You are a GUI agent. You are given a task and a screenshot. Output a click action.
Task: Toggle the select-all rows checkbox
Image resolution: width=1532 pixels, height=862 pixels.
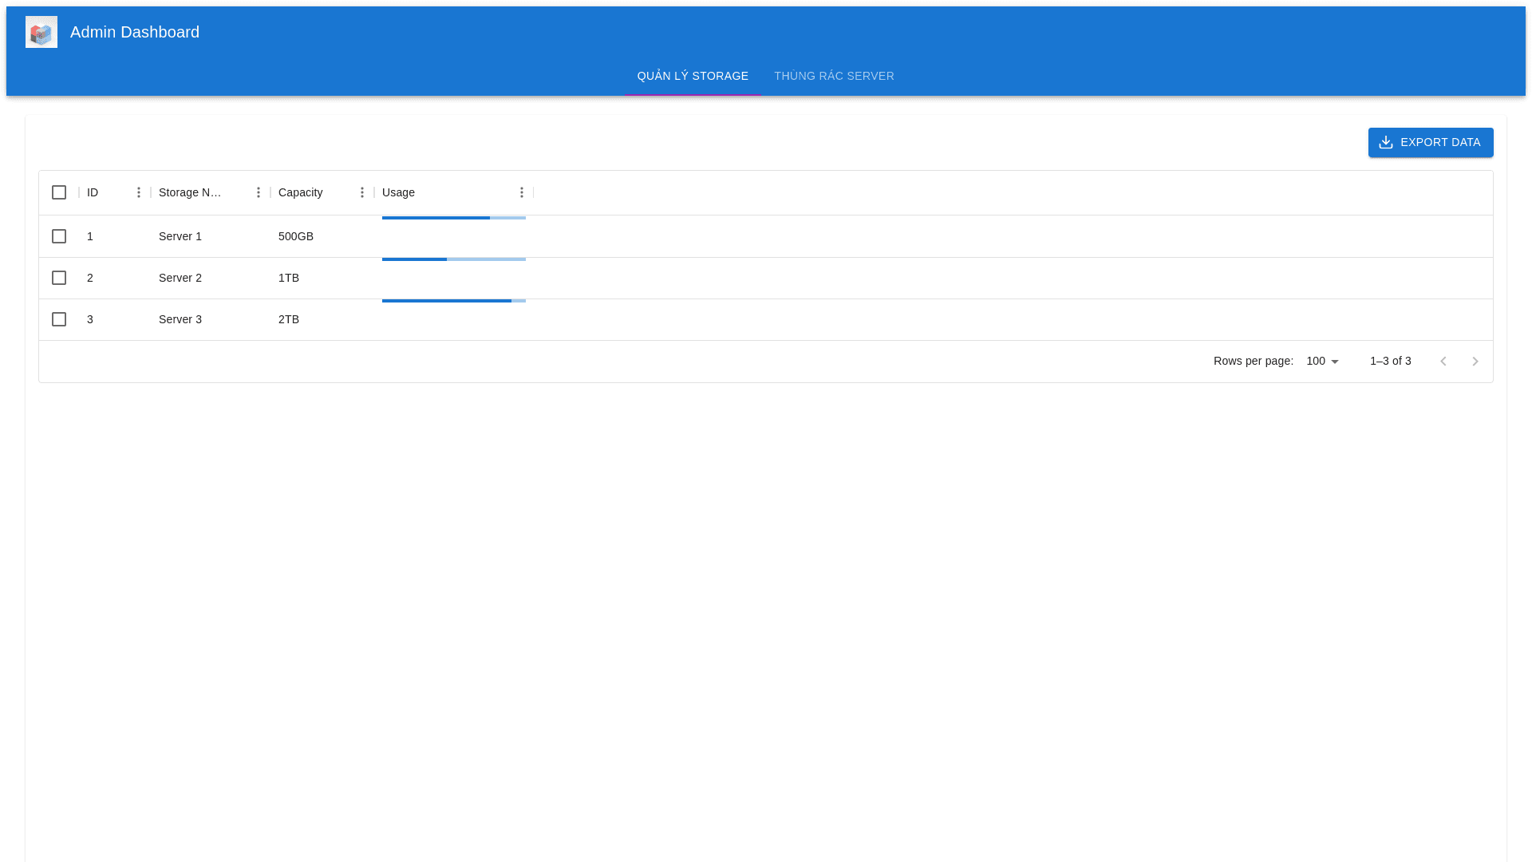(59, 192)
